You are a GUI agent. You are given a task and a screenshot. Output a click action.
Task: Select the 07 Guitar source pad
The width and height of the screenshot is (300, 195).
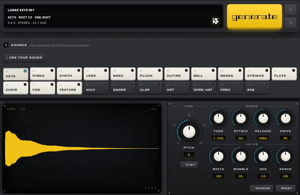(177, 74)
